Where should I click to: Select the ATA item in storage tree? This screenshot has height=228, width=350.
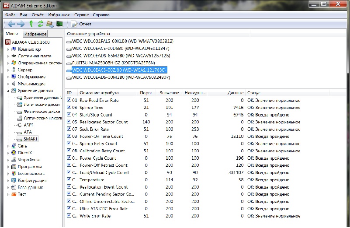click(28, 132)
